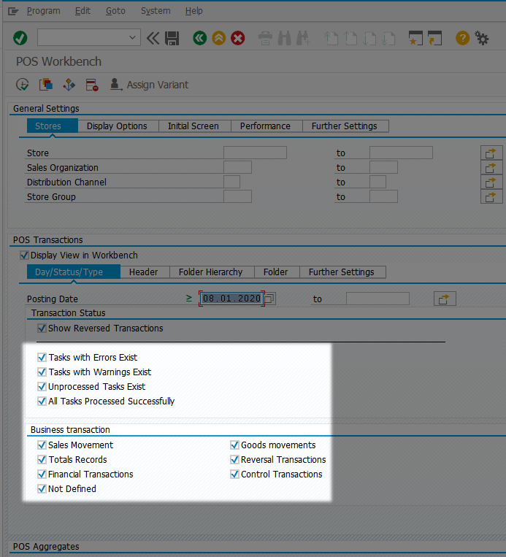
Task: Click the green Back arrow icon
Action: pos(199,38)
